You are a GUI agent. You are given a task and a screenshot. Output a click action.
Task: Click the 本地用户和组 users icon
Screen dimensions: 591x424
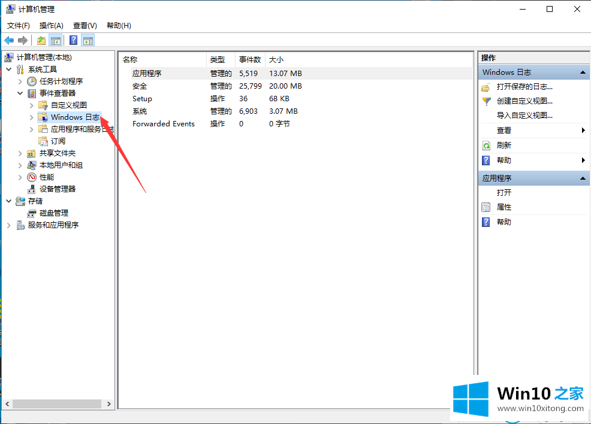[x=32, y=165]
